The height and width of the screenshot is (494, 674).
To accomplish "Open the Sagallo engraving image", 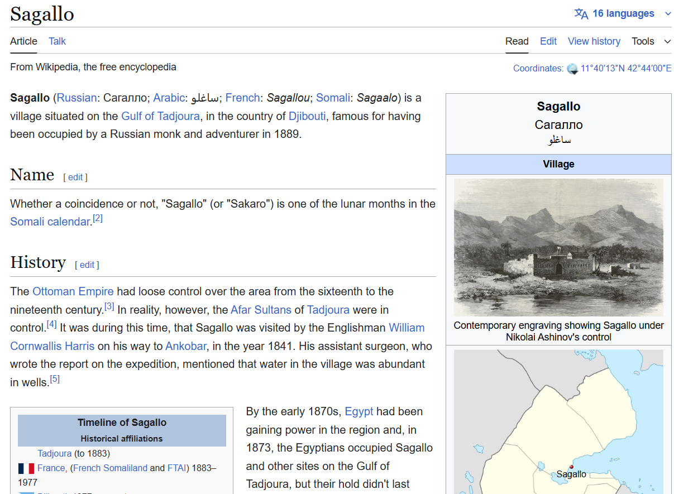I will pyautogui.click(x=558, y=248).
